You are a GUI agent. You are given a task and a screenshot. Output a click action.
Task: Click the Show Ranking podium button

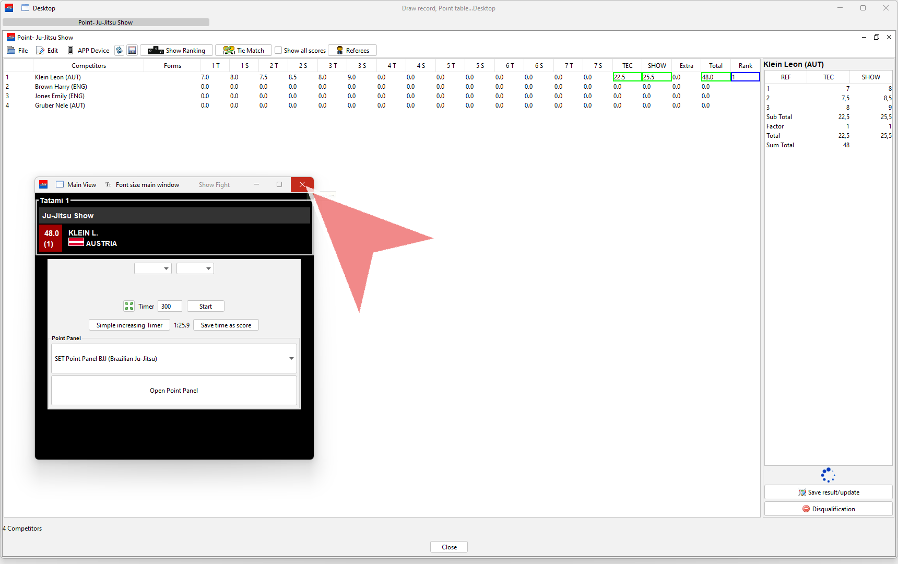(x=176, y=51)
